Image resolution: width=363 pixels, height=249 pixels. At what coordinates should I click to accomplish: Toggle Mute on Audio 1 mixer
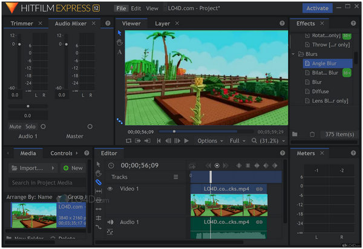coord(15,126)
